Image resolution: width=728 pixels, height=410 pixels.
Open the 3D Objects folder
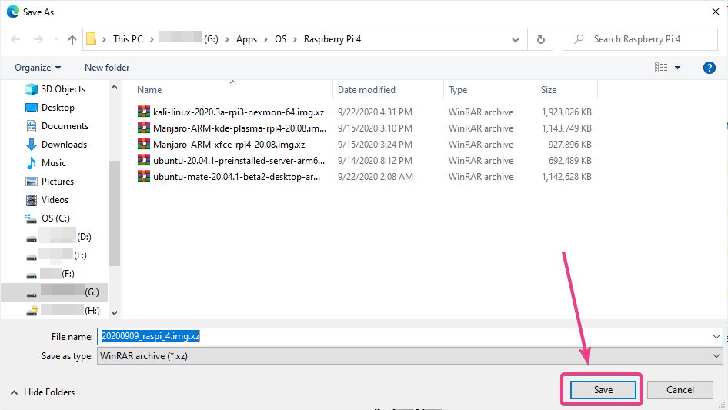pyautogui.click(x=63, y=89)
